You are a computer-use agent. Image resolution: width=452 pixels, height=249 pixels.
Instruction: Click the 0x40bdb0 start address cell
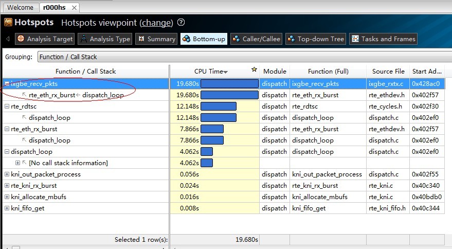click(x=427, y=197)
